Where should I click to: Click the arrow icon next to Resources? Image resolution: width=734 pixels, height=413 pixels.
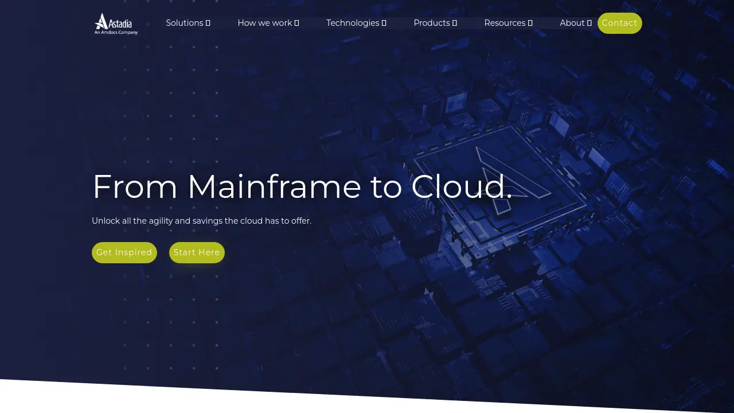(530, 23)
